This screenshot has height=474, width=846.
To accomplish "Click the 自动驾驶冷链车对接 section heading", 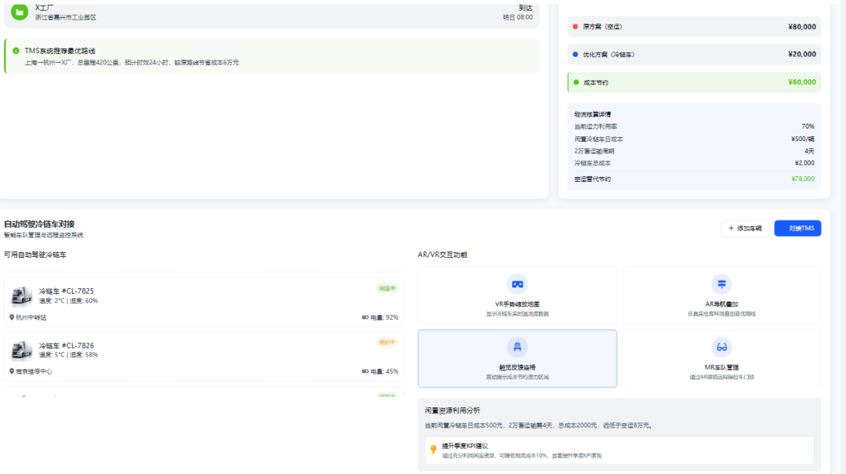I will tap(39, 224).
